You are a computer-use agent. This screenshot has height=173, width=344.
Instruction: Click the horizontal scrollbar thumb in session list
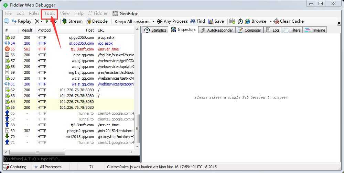[x=37, y=152]
